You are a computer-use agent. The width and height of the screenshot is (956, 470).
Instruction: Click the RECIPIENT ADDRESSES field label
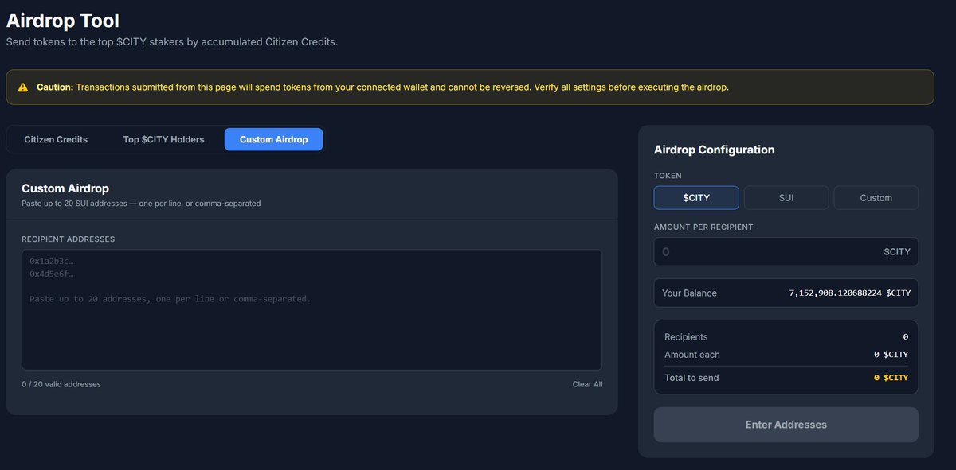(69, 239)
